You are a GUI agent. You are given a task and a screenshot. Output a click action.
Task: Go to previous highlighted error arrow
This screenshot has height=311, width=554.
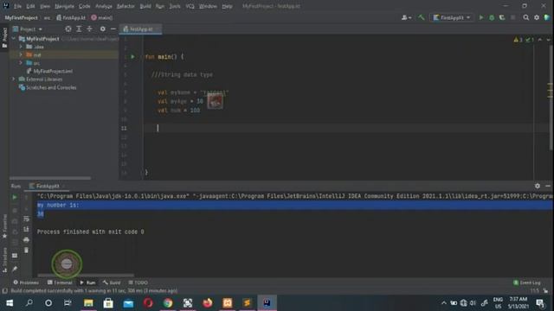(x=540, y=40)
